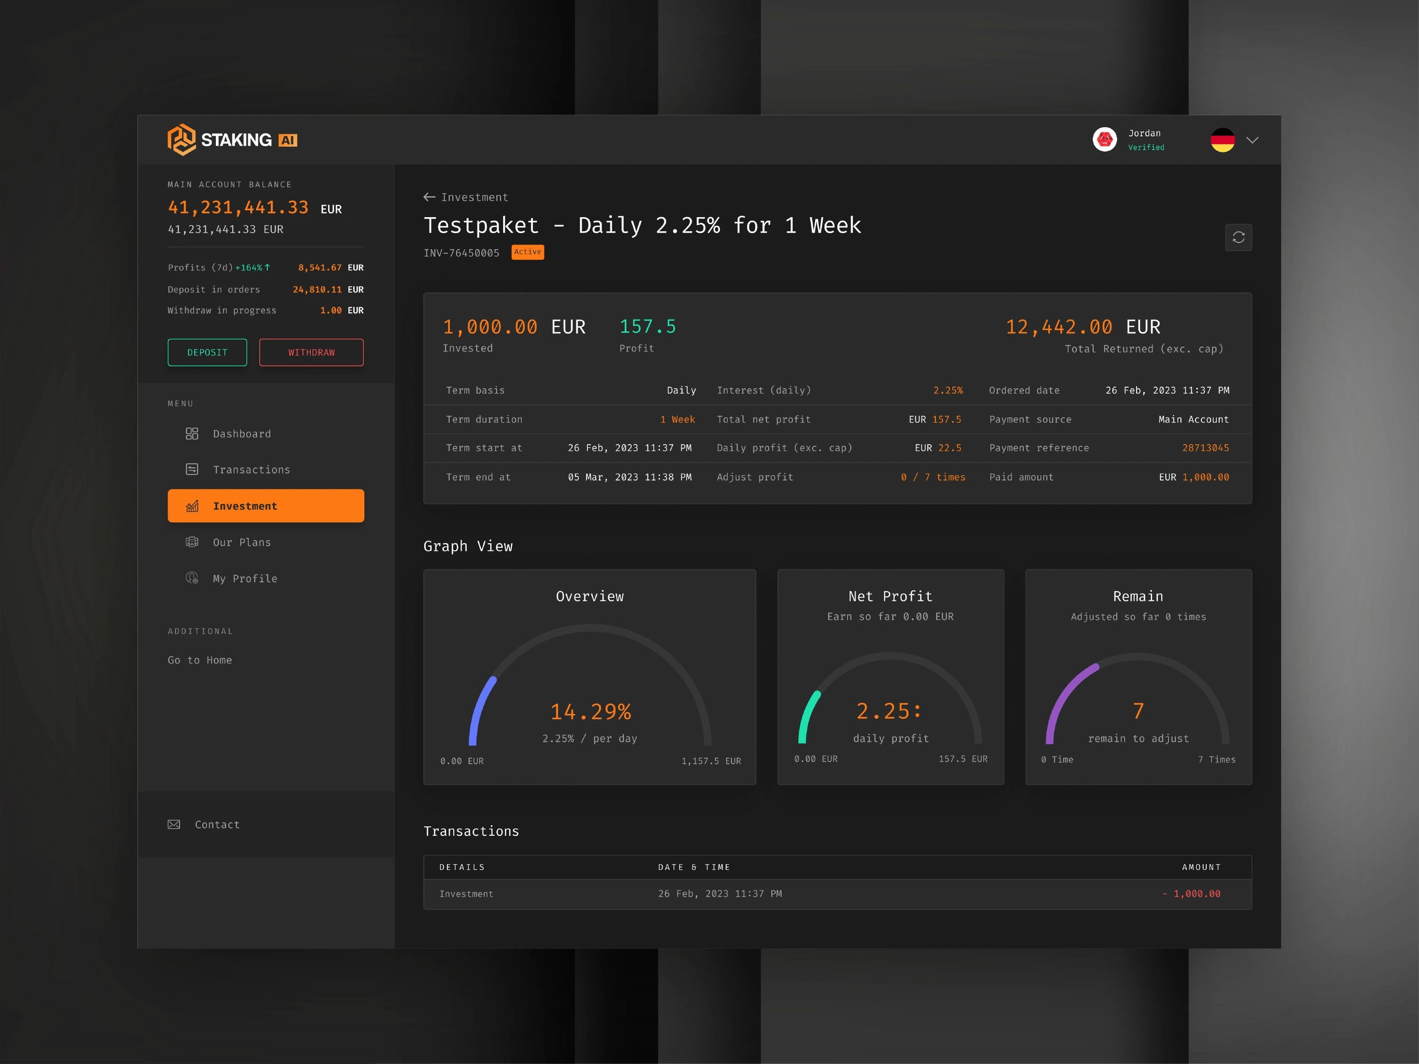This screenshot has height=1064, width=1419.
Task: Click the Transactions list icon
Action: pyautogui.click(x=192, y=469)
